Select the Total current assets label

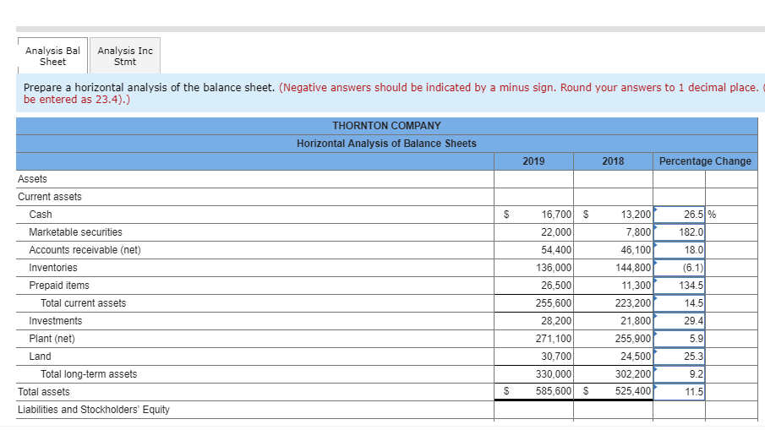[84, 303]
